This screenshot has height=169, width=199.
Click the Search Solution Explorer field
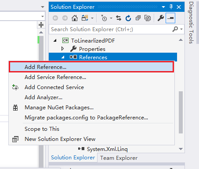[x=111, y=29]
